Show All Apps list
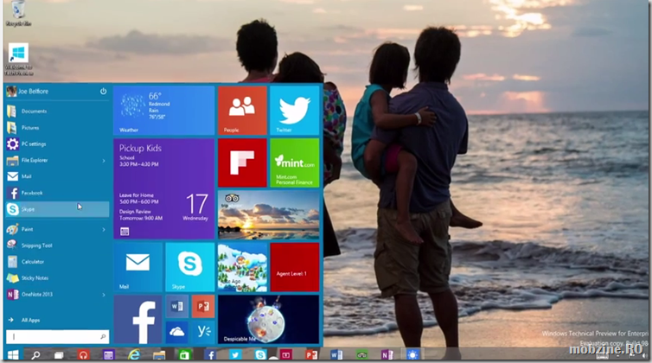The image size is (652, 363). (x=31, y=320)
